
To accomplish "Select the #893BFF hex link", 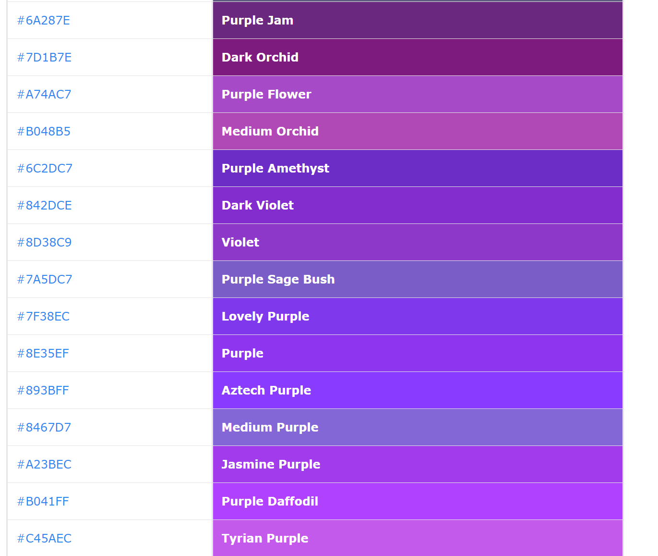I will pos(43,391).
